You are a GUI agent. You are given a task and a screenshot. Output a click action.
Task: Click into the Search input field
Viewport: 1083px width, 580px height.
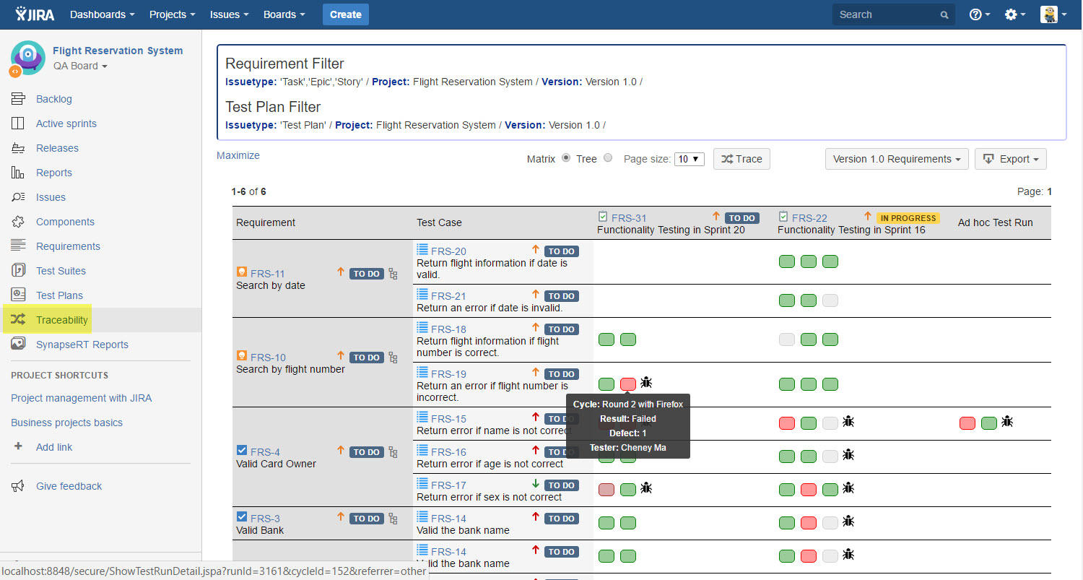tap(887, 14)
